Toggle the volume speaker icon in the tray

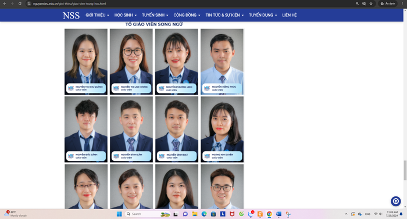[380, 214]
